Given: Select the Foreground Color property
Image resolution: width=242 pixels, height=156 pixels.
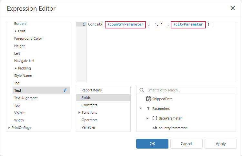Looking at the screenshot, I should (28, 38).
